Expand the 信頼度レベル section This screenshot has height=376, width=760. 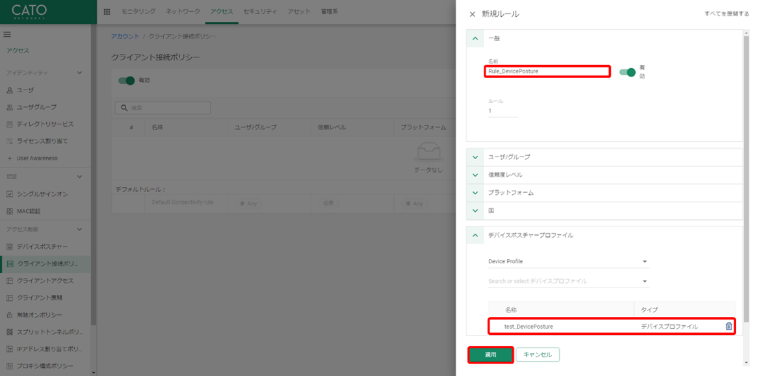475,175
